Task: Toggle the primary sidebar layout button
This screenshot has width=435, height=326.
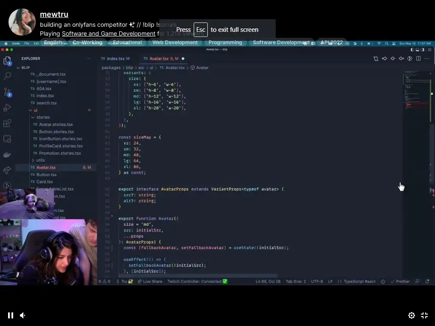Action: point(412,50)
